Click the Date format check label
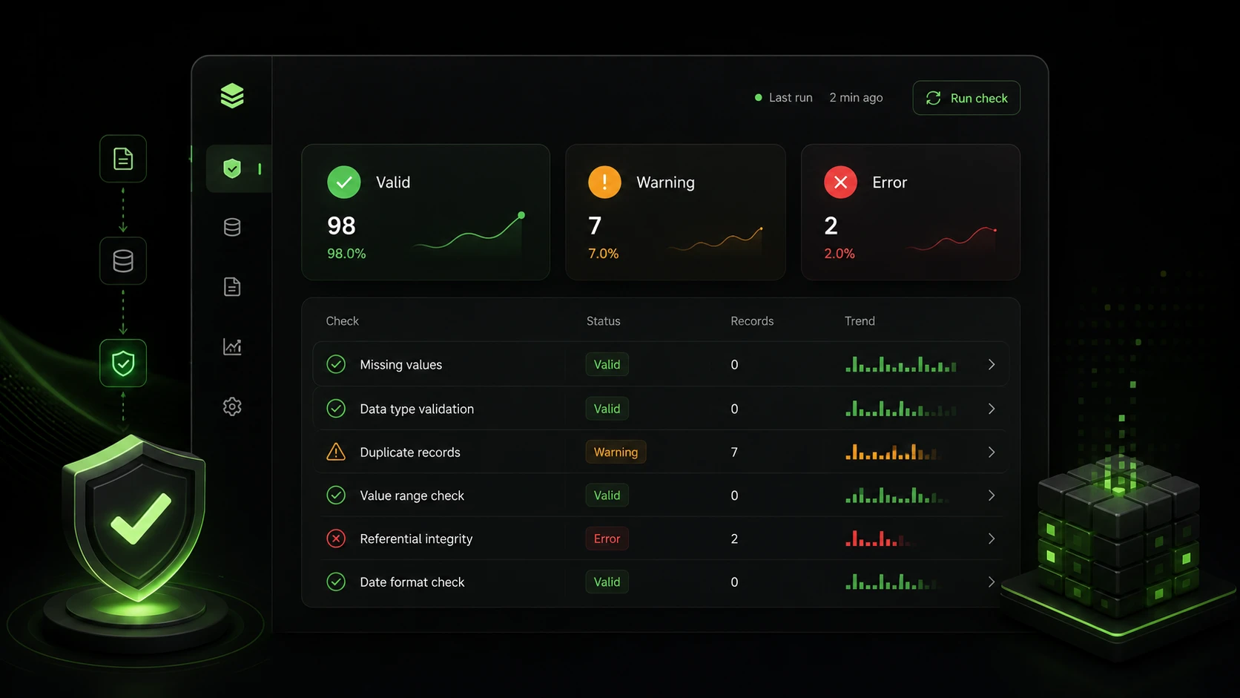 pos(412,582)
